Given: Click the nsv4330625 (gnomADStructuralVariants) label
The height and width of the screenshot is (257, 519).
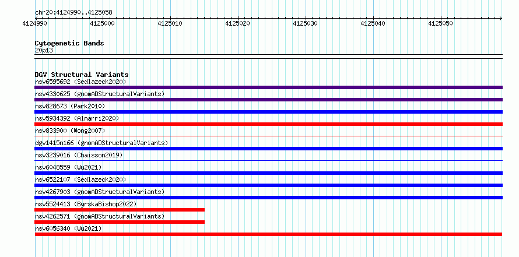Looking at the screenshot, I should coord(100,94).
